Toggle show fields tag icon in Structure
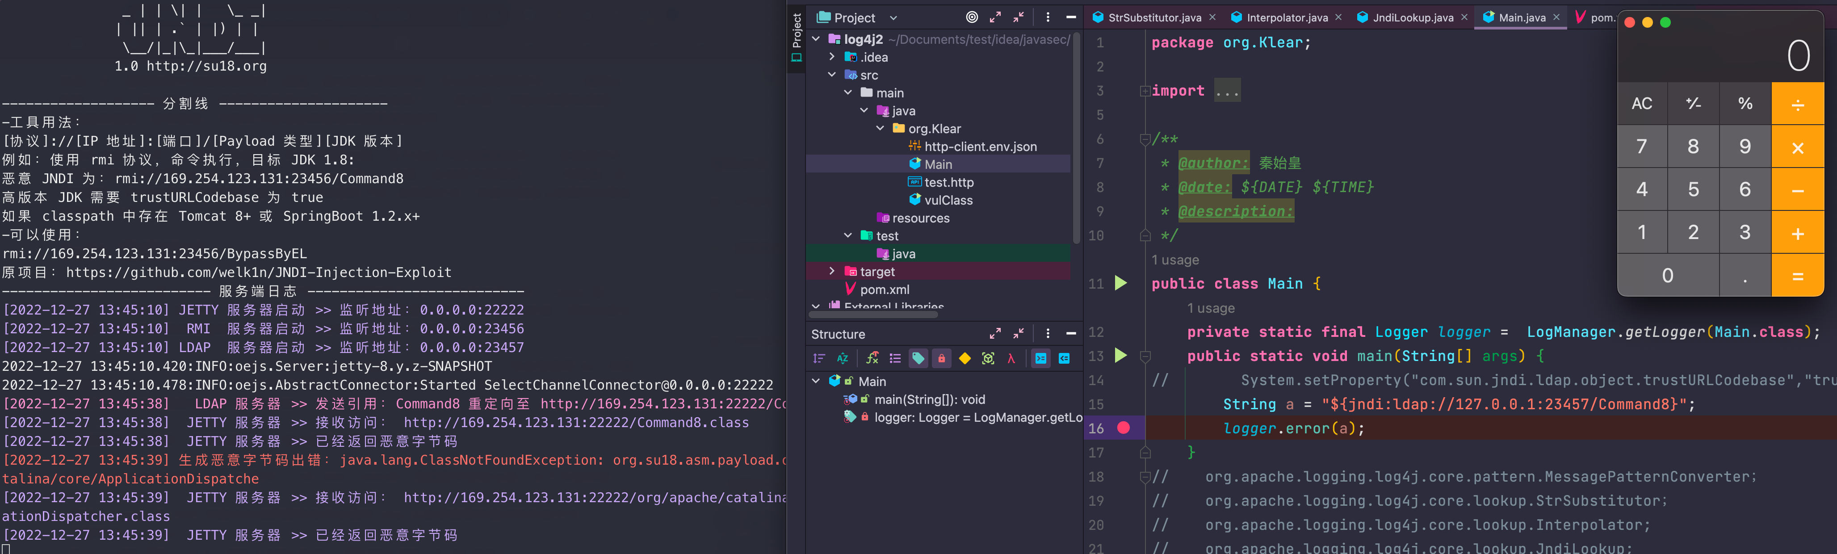 pos(918,359)
